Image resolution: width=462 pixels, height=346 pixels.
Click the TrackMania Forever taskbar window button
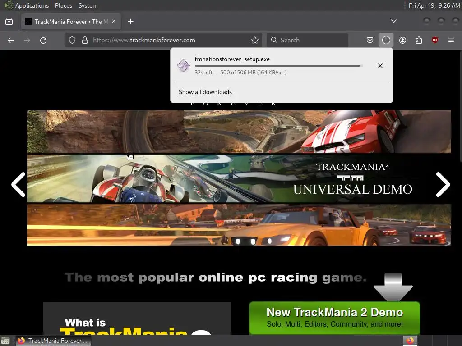coord(54,341)
